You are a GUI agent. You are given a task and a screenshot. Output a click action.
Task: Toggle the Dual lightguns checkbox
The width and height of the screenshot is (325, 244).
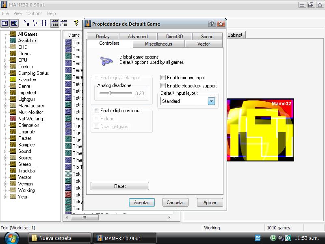click(96, 126)
